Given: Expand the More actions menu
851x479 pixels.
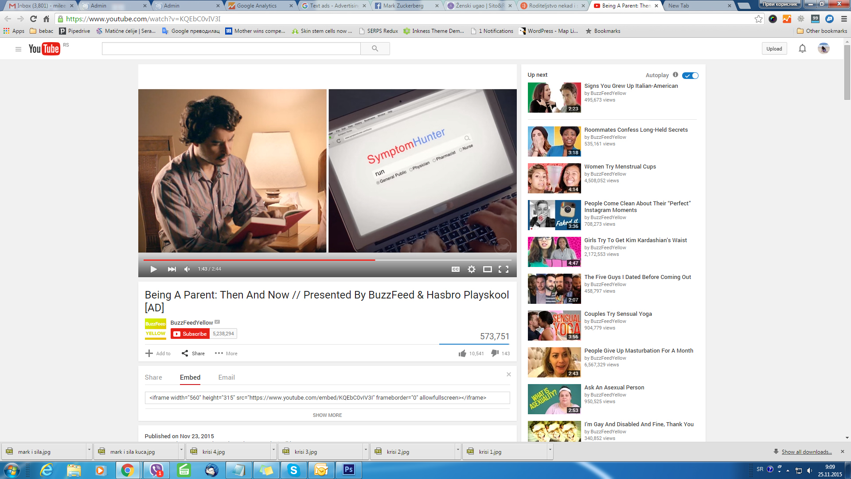Looking at the screenshot, I should [x=226, y=353].
